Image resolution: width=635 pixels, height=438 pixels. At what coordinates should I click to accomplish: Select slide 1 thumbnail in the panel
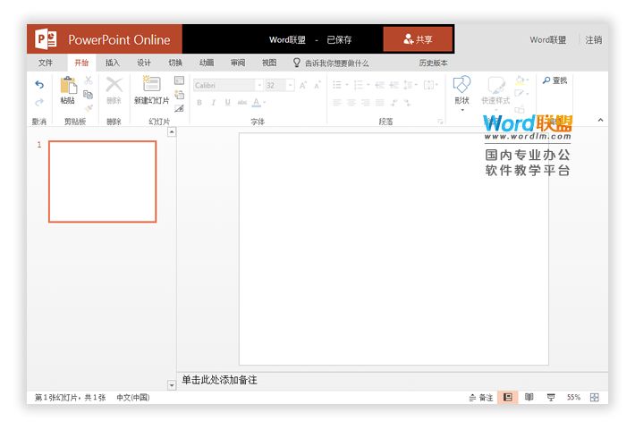point(102,181)
